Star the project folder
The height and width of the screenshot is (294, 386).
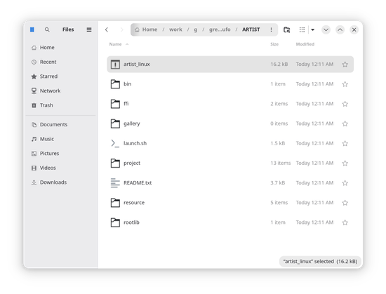(x=345, y=163)
